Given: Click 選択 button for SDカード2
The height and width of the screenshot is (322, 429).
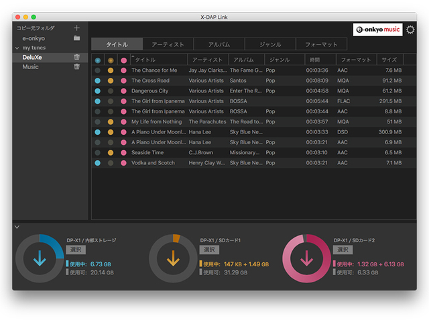Looking at the screenshot, I should tap(343, 250).
